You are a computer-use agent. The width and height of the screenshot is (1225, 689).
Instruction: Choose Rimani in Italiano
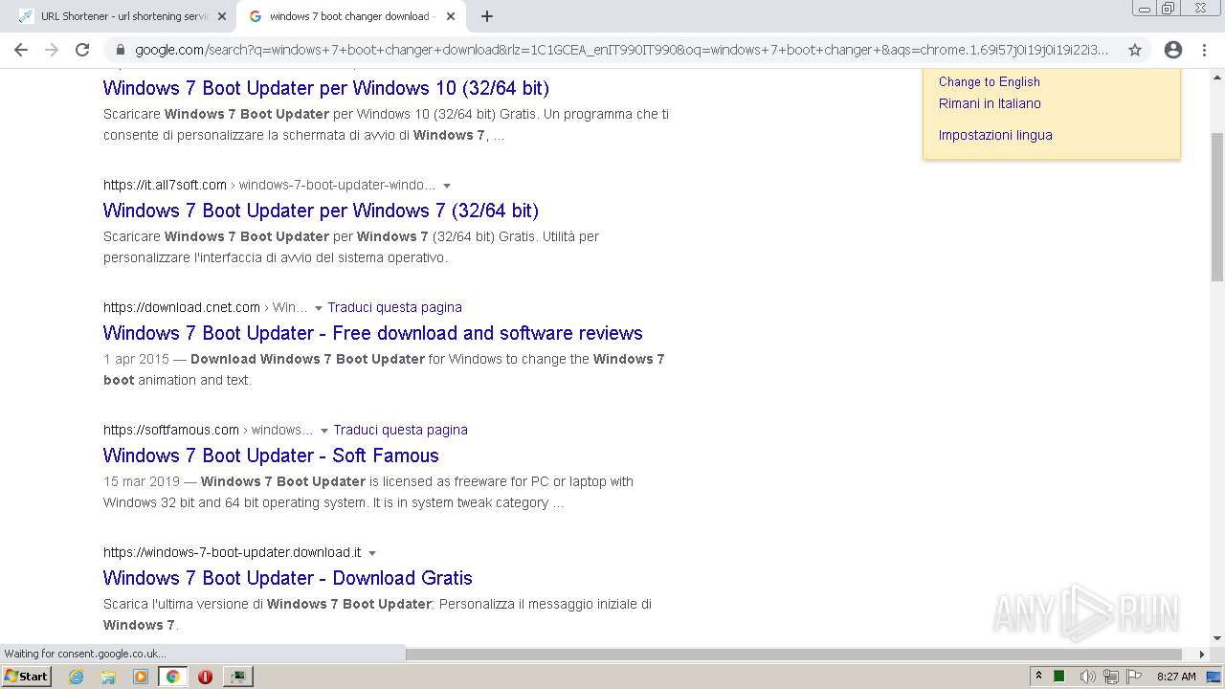[x=990, y=103]
